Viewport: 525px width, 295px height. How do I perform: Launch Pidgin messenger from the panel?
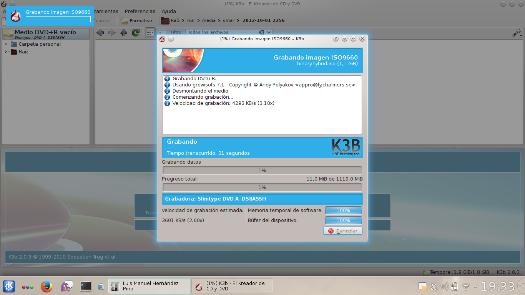point(66,286)
